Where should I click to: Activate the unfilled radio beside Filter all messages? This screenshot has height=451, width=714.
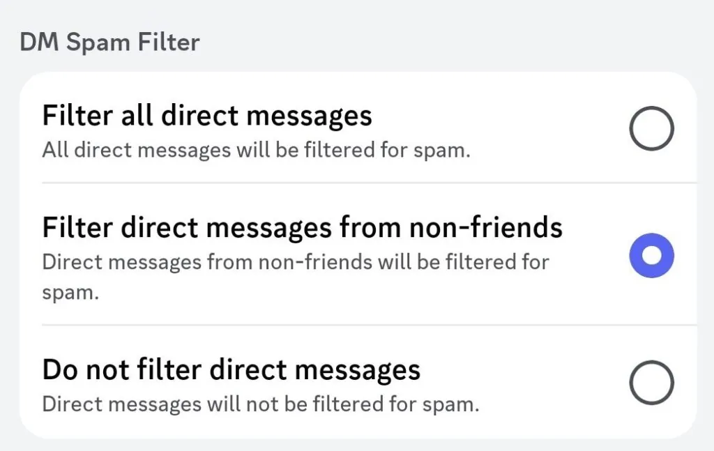[x=651, y=128]
